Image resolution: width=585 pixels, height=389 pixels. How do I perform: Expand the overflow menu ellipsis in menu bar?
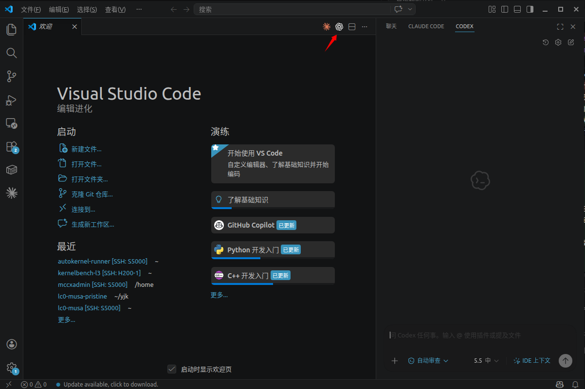tap(139, 9)
